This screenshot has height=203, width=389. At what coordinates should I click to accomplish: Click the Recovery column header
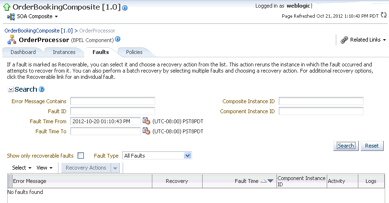(x=177, y=181)
